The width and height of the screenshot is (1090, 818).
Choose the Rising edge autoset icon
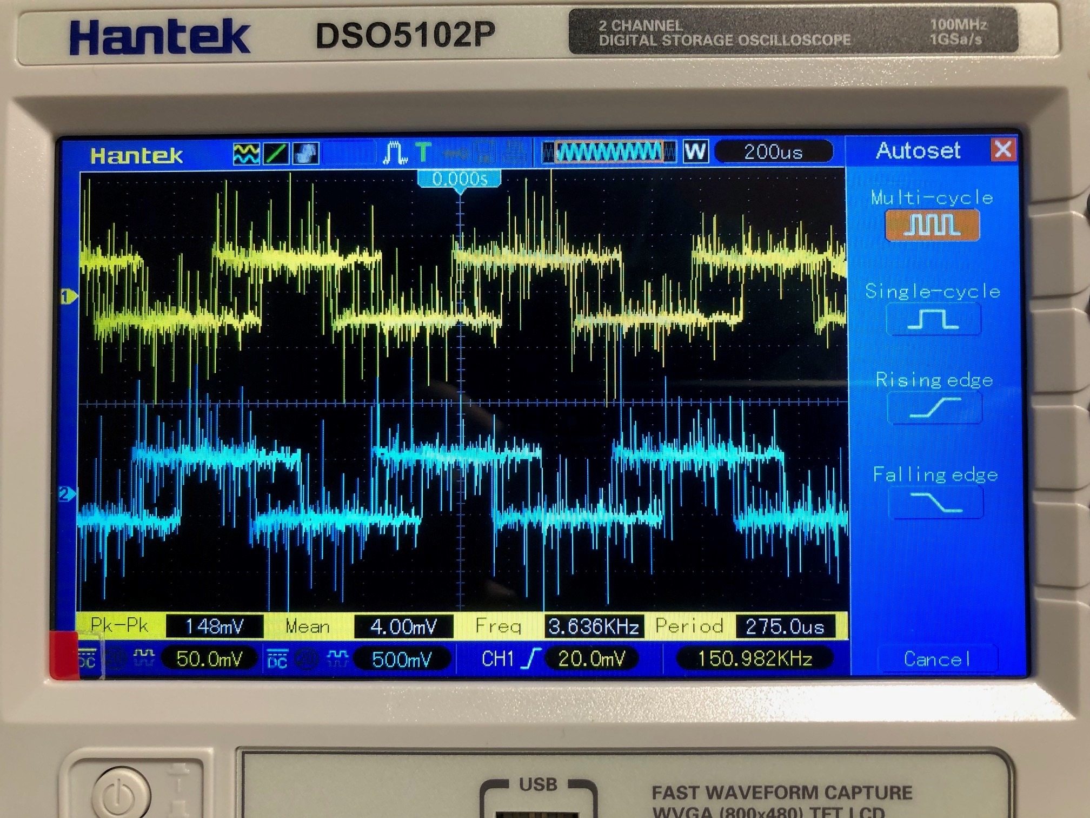coord(934,407)
